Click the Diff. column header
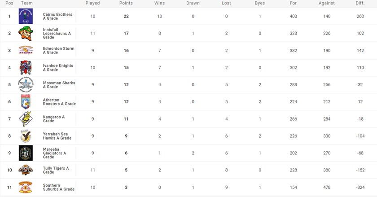Image resolution: width=377 pixels, height=197 pixels. coord(359,3)
